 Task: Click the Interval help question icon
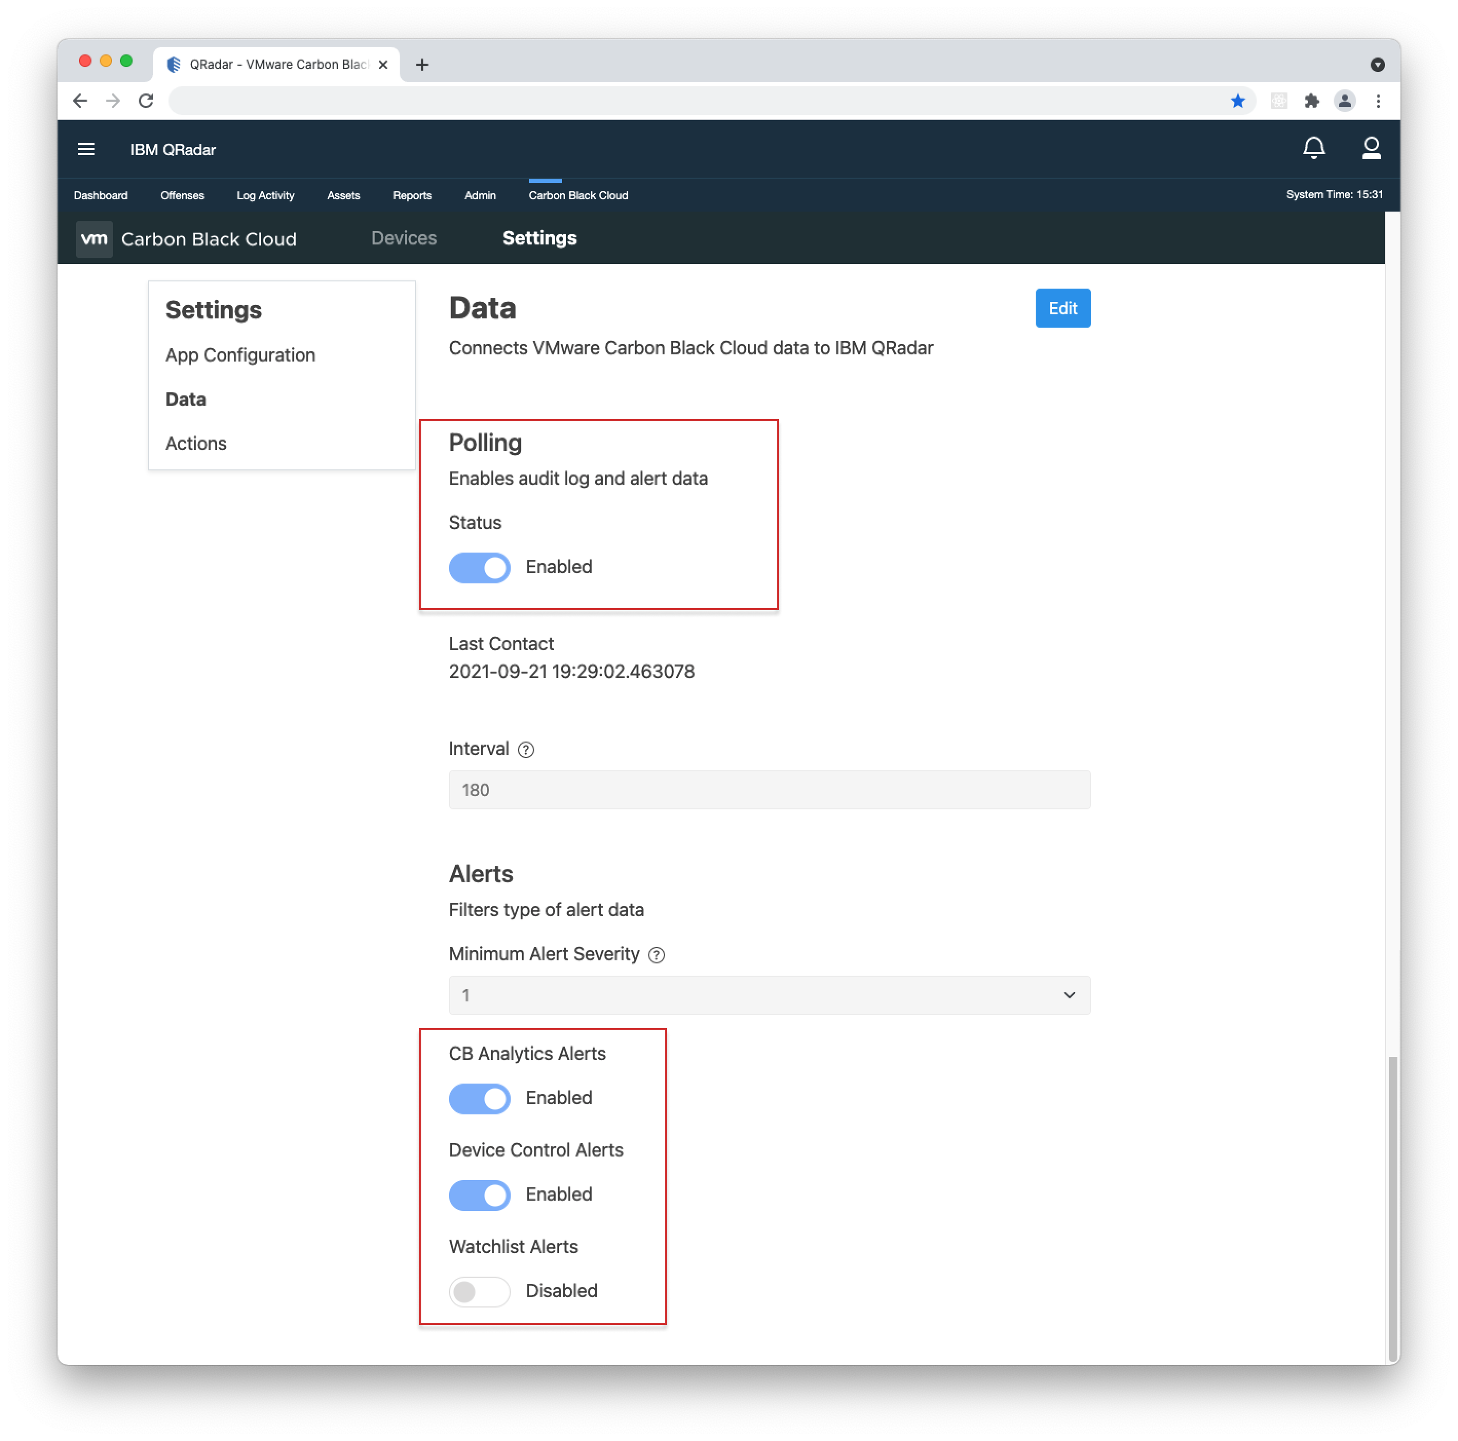pyautogui.click(x=526, y=749)
